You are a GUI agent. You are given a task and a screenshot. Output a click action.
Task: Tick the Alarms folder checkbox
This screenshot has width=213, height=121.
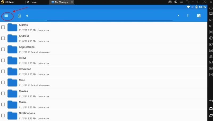click(x=3, y=27)
